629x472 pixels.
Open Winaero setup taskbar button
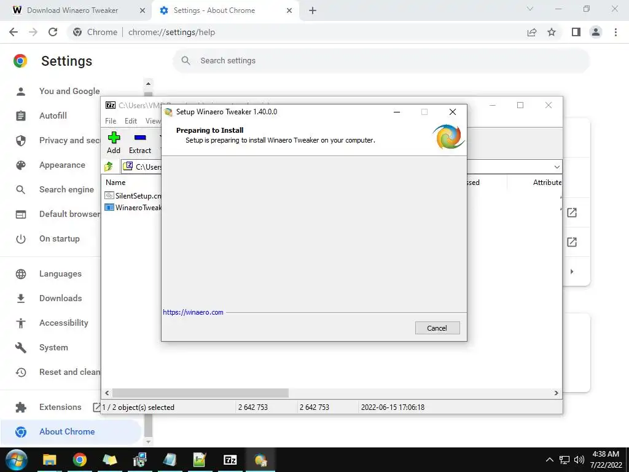[260, 460]
